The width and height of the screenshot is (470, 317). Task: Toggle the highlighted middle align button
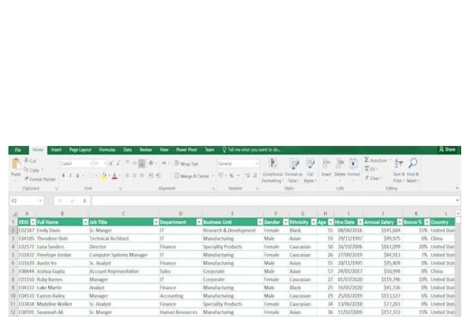(x=142, y=164)
